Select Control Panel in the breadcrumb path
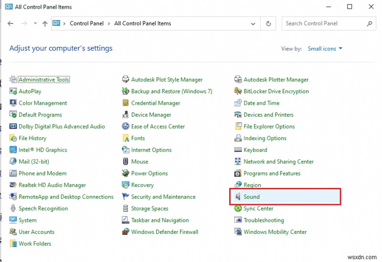382x262 pixels. [x=87, y=23]
